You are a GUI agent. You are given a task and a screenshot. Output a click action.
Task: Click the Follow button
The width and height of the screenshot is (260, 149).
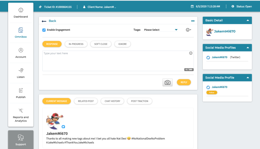click(x=212, y=93)
